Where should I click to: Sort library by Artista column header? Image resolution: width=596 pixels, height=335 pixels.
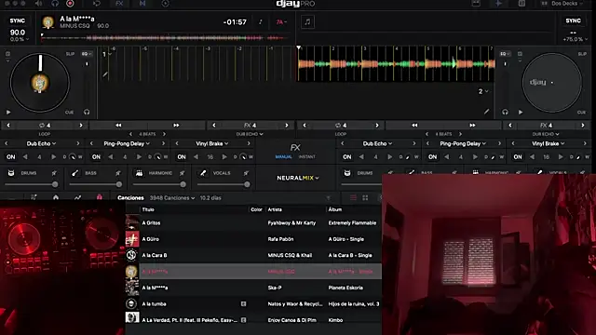[275, 209]
